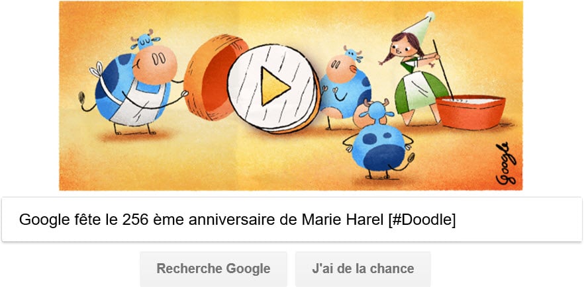Viewport: 584px width, 287px height.
Task: Click the orange milk tub
Action: (470, 112)
